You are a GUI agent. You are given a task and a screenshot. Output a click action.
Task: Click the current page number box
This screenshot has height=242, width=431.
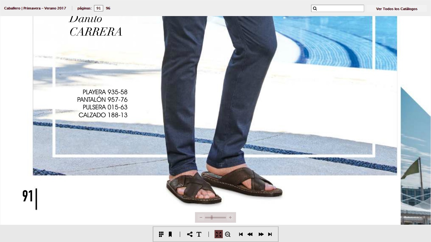coord(98,8)
